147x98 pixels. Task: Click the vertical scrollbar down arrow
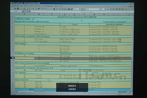[x=132, y=90]
